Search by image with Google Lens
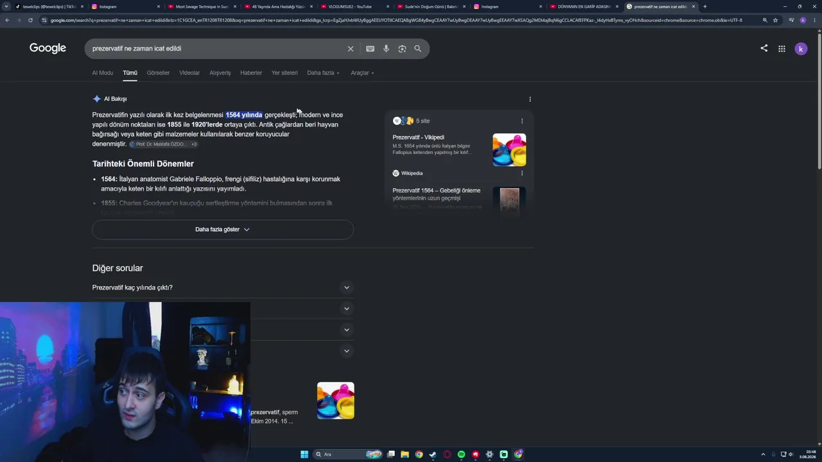This screenshot has height=462, width=822. (x=402, y=49)
